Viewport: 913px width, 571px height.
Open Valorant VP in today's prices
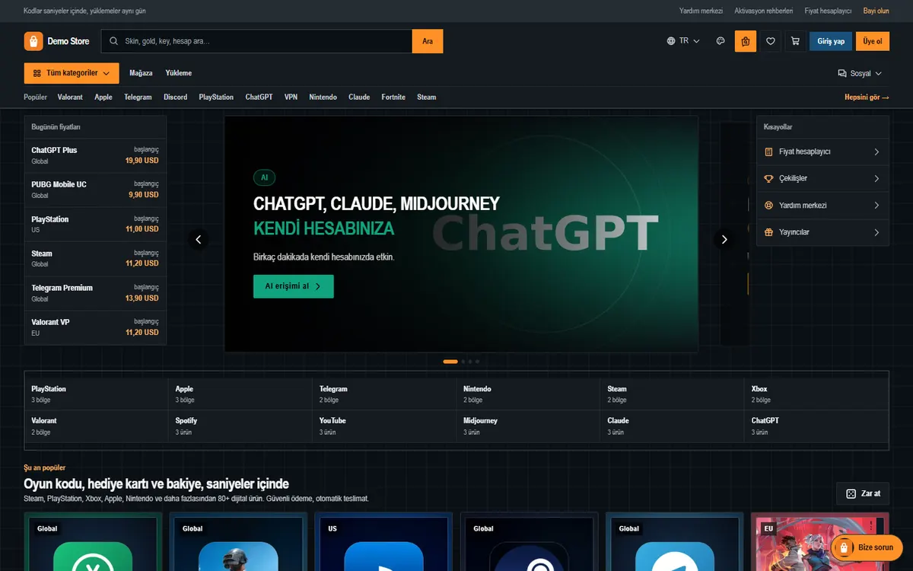[x=95, y=327]
